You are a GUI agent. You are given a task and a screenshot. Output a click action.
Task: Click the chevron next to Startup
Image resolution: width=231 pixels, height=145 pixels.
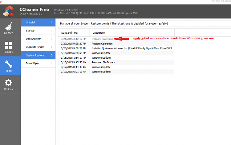(x=51, y=31)
